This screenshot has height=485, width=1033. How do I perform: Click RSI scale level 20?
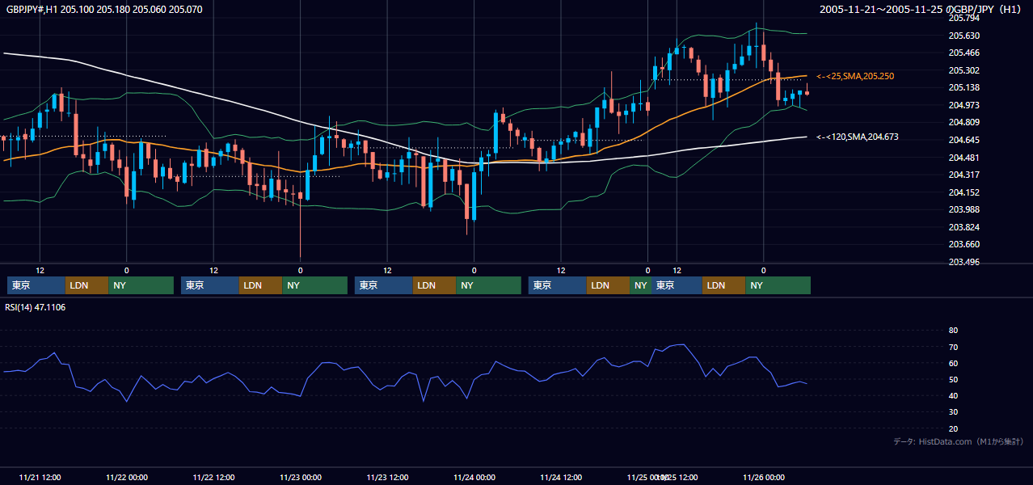[953, 428]
